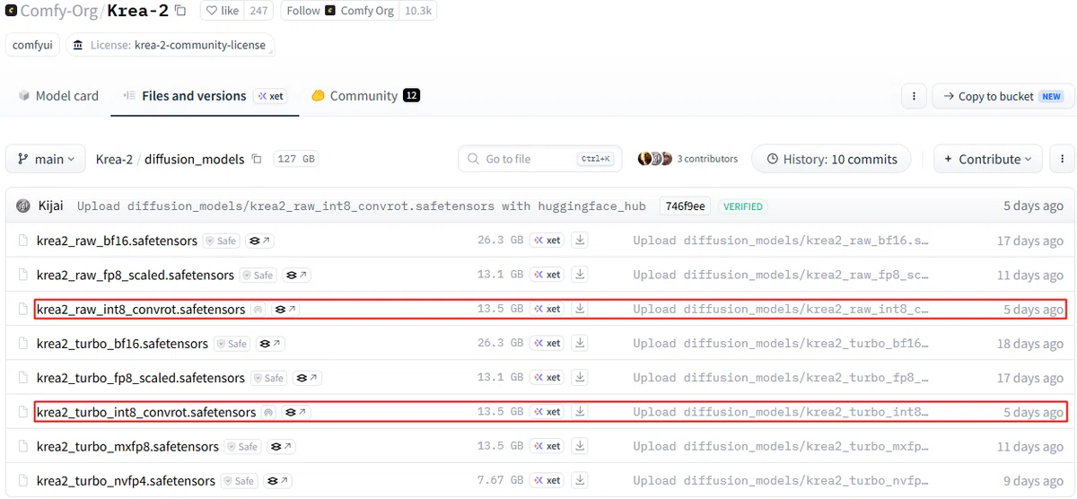
Task: Click the 9 days ago timestamp
Action: (x=1034, y=480)
